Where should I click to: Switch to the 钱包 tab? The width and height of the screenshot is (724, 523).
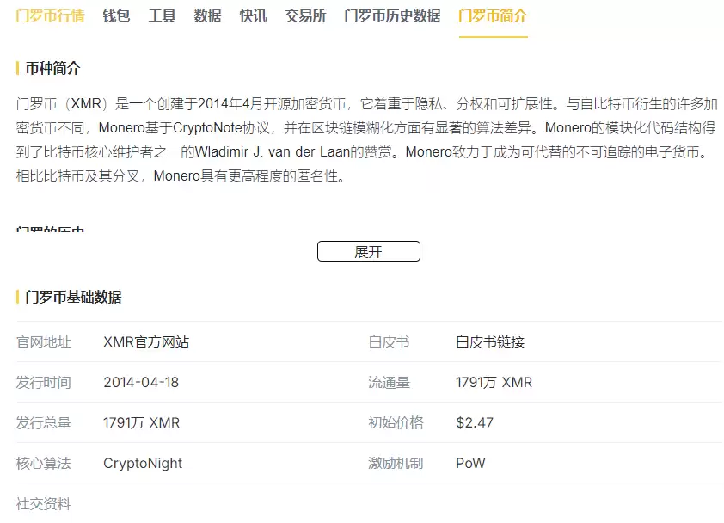(x=116, y=16)
